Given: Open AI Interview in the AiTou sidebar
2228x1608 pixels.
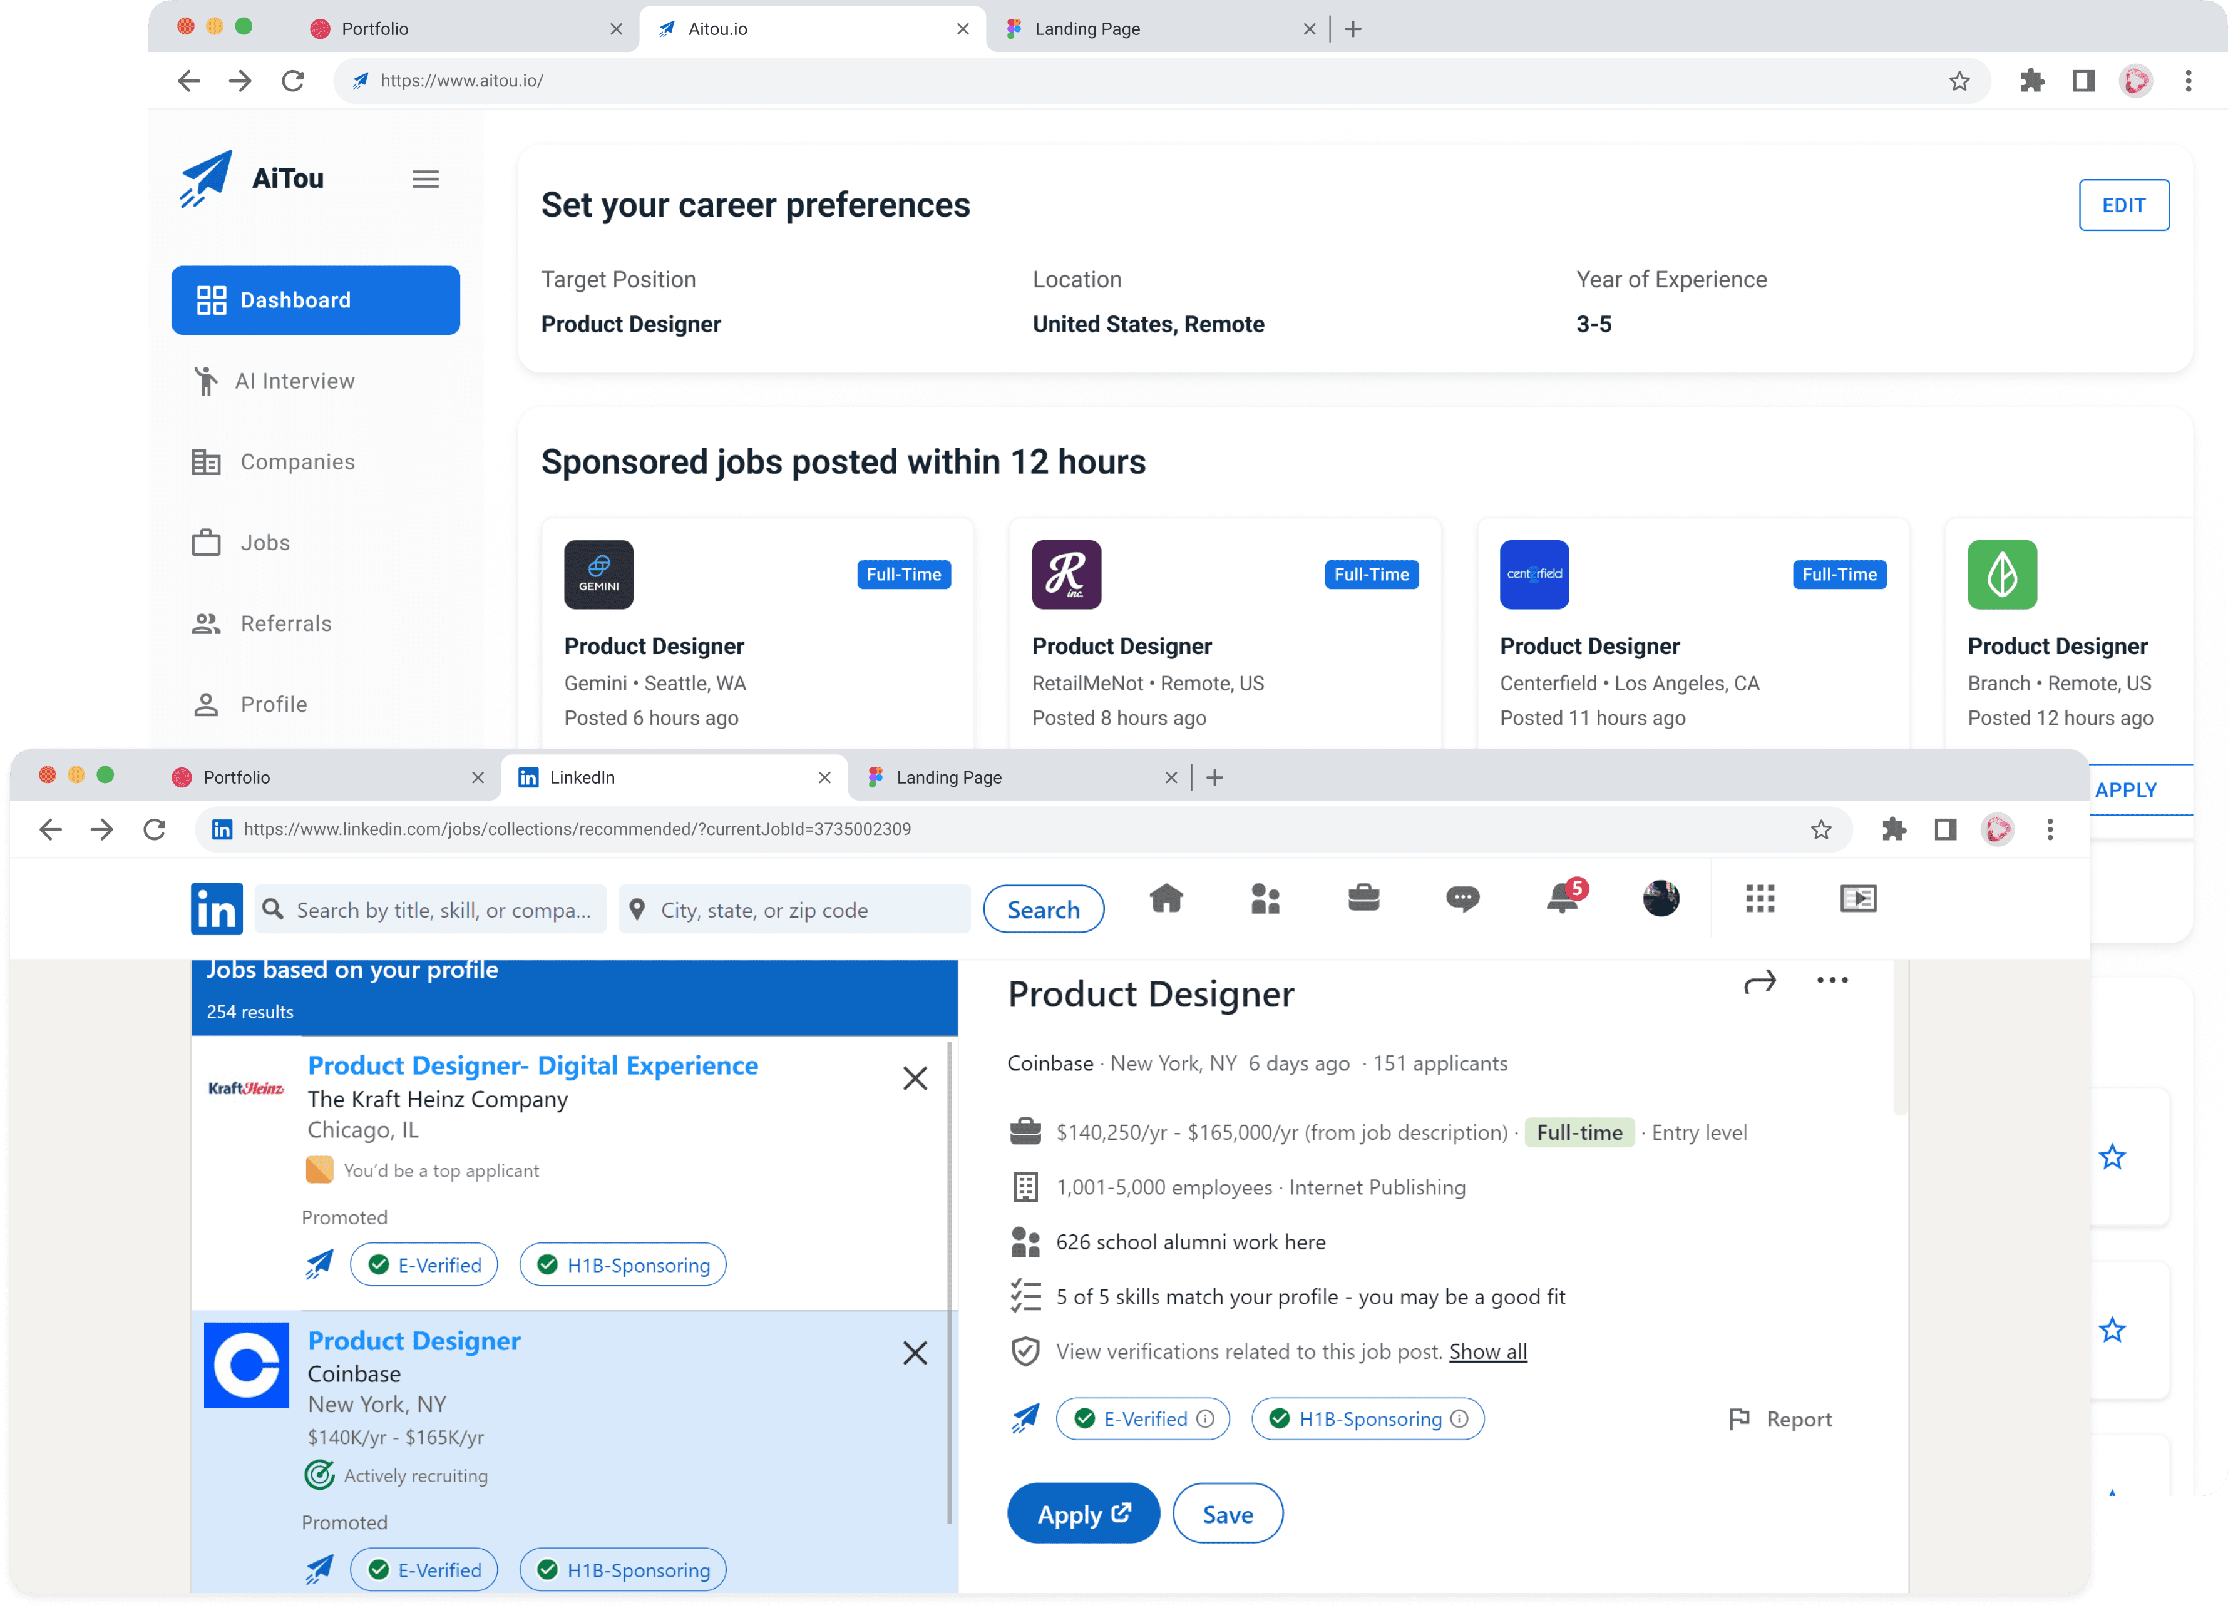Looking at the screenshot, I should click(274, 381).
